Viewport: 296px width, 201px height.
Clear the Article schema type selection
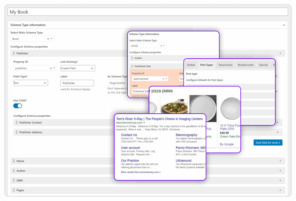tap(161, 46)
